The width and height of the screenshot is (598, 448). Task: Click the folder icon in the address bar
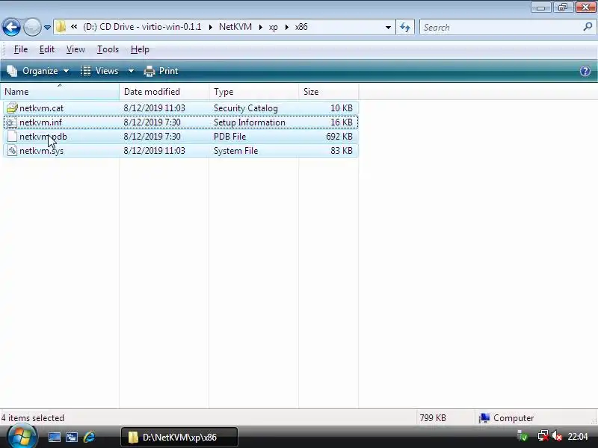click(61, 27)
